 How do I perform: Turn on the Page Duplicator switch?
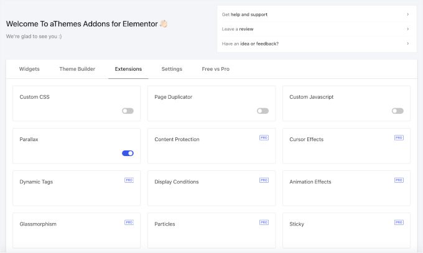pyautogui.click(x=263, y=111)
